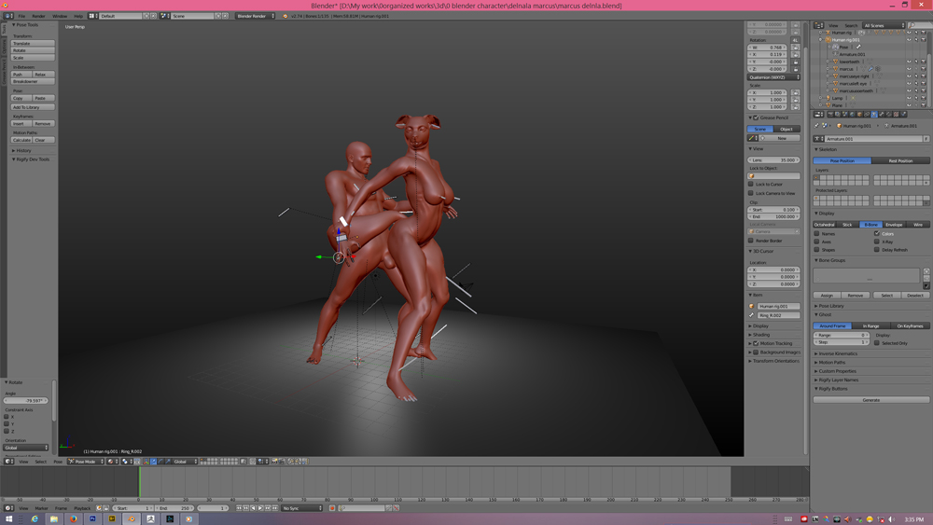Click the bone icon next to Ring_R.002
The image size is (933, 525).
pyautogui.click(x=752, y=315)
